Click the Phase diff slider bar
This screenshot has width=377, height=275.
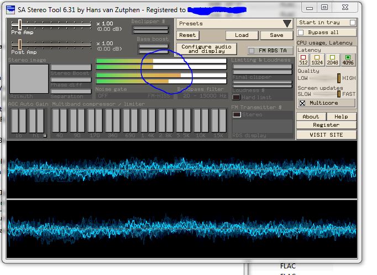coord(71,79)
